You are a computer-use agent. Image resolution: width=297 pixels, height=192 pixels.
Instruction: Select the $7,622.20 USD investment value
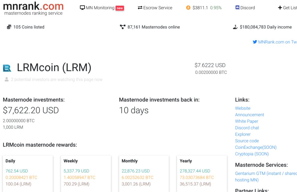(31, 110)
